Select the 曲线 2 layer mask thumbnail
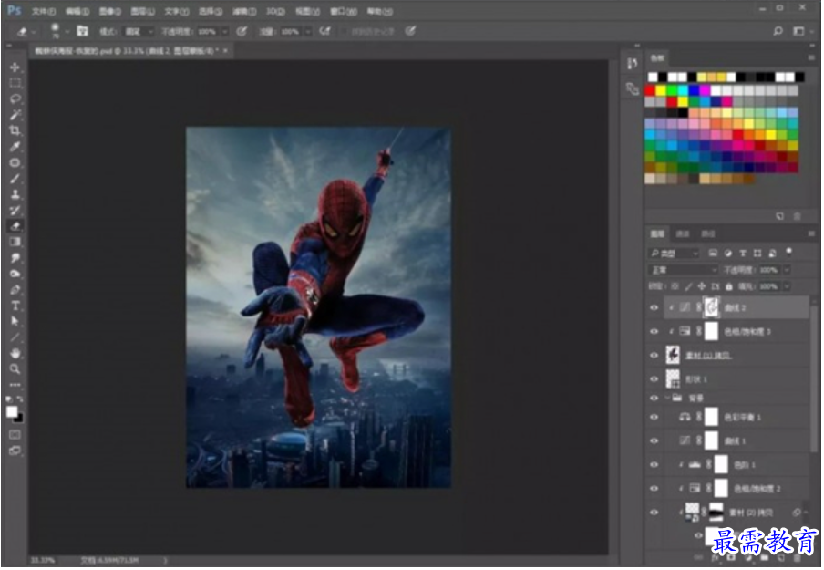Image resolution: width=824 pixels, height=570 pixels. (x=711, y=307)
